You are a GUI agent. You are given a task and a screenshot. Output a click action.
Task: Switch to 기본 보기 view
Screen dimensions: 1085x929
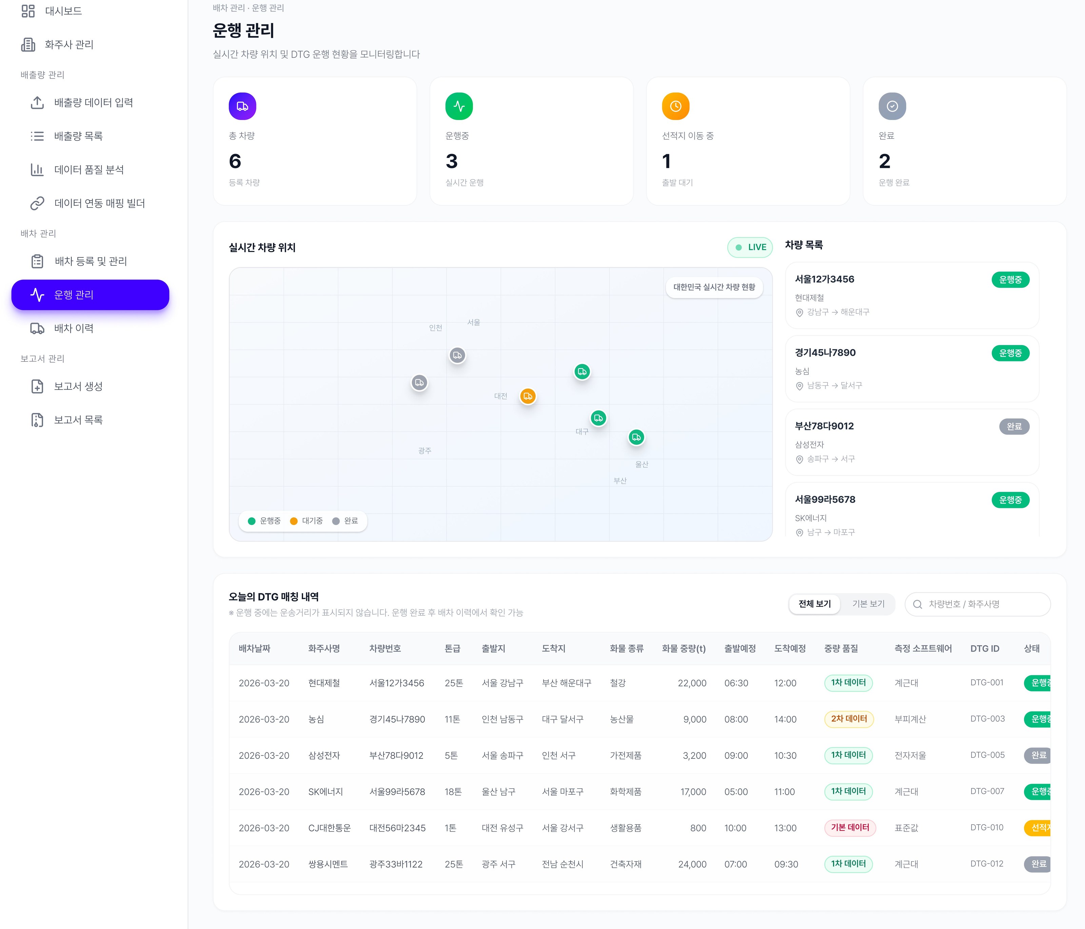click(x=868, y=604)
